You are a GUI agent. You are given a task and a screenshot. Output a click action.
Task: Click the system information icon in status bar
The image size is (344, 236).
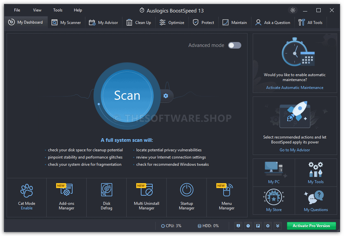coord(238,226)
